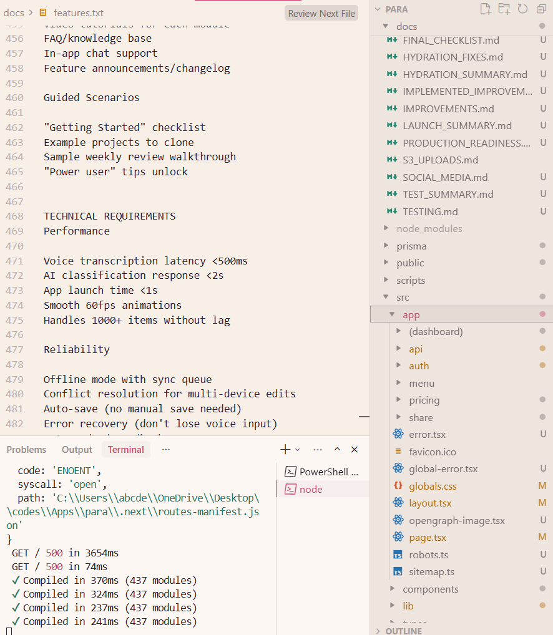Image resolution: width=553 pixels, height=635 pixels.
Task: Refresh the Explorer file tree
Action: click(522, 9)
